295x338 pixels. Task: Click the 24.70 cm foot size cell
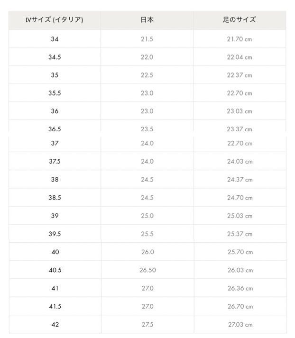click(x=240, y=198)
